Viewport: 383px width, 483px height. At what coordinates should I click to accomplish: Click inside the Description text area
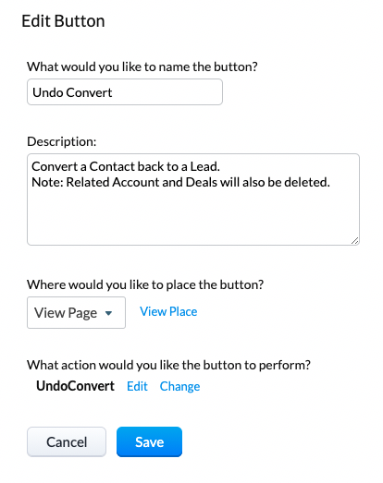193,199
